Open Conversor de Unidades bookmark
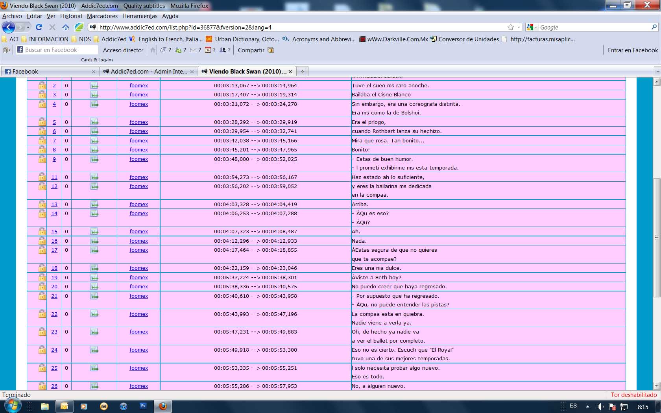The height and width of the screenshot is (413, 661). tap(465, 39)
